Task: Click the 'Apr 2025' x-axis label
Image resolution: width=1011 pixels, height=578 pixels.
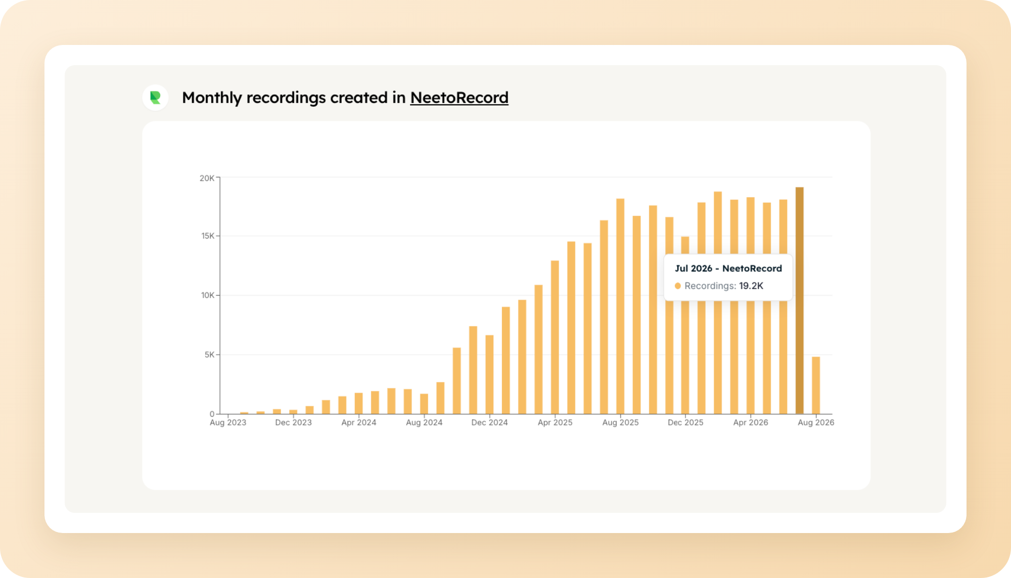Action: [555, 422]
